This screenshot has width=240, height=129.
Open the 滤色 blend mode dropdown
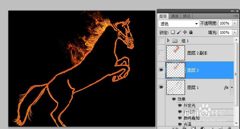[x=179, y=24]
